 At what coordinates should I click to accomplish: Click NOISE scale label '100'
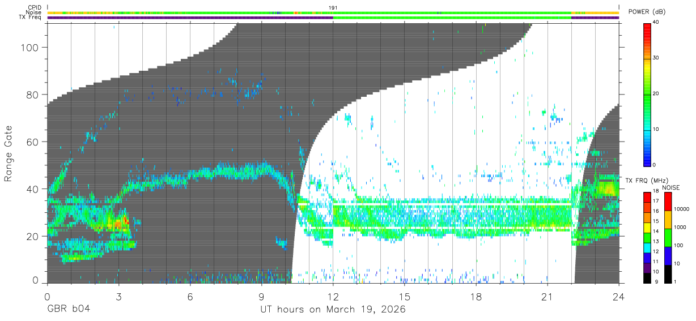(679, 246)
